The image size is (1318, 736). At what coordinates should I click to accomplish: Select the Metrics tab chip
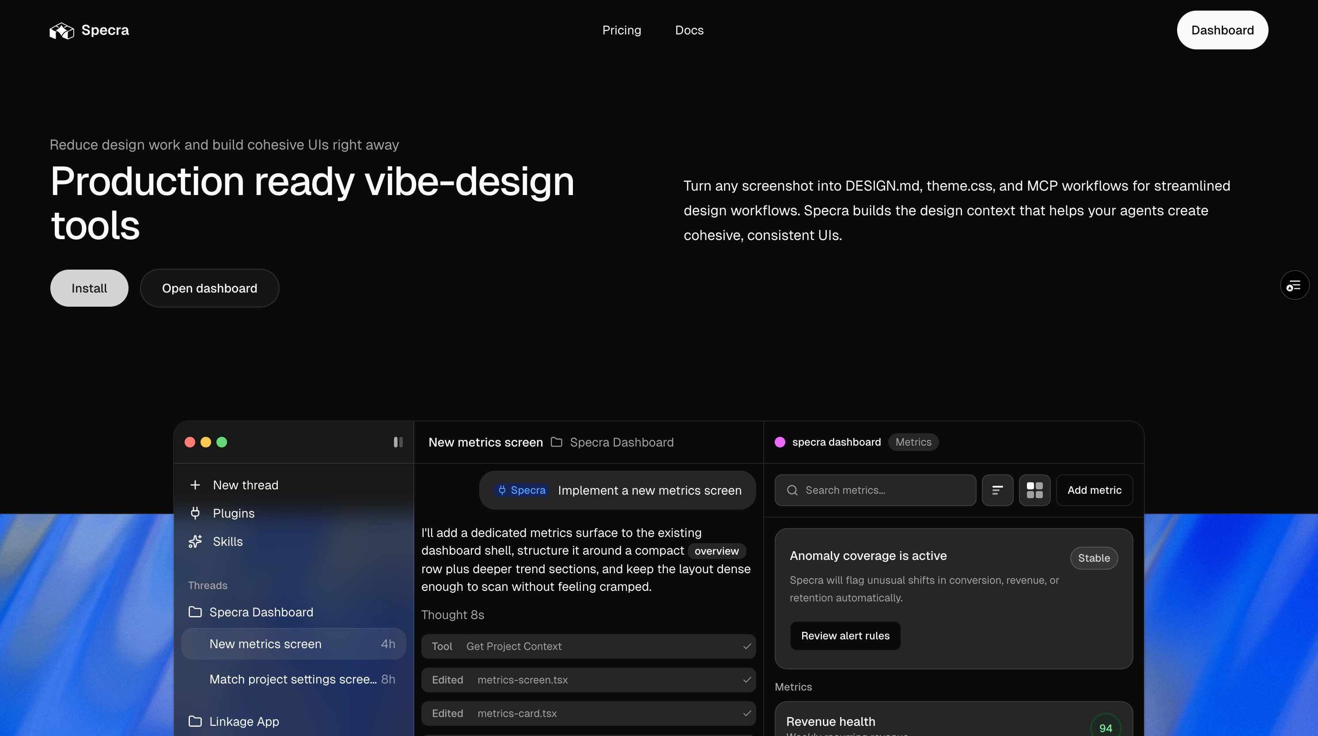click(913, 442)
